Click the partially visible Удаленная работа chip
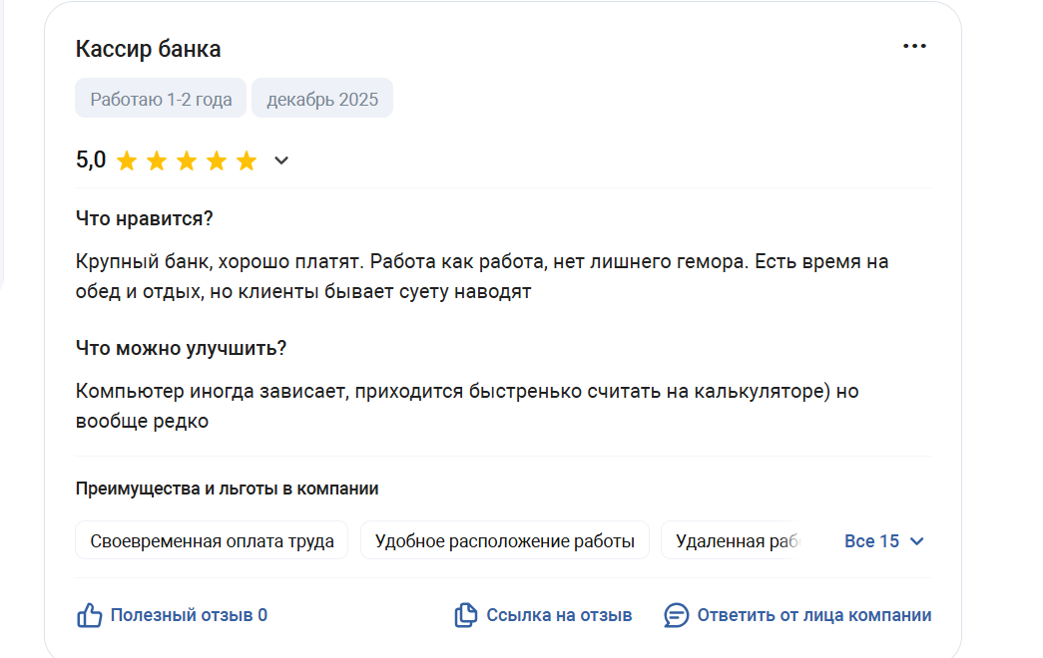 tap(734, 541)
